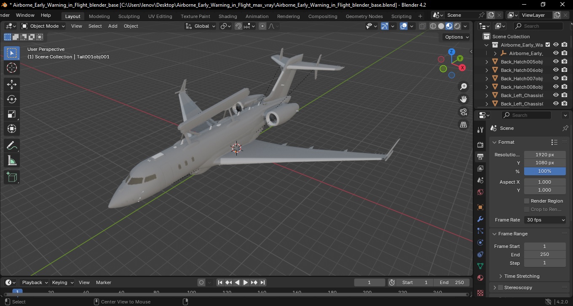
Task: Open the World properties tab
Action: tap(480, 192)
